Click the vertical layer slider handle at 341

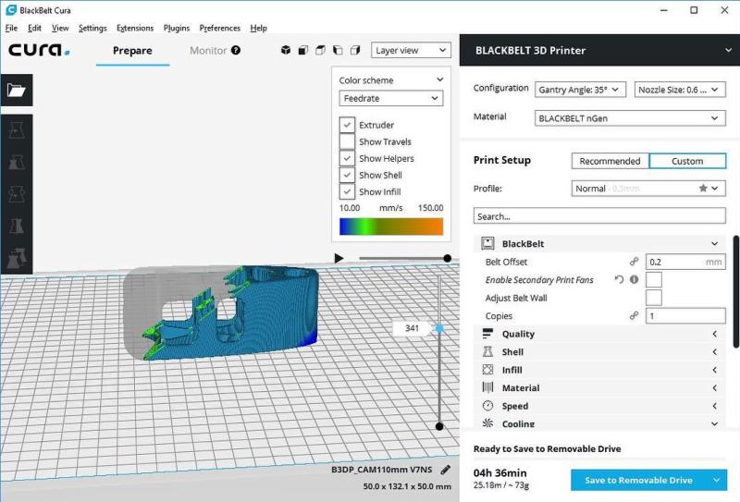coord(439,328)
